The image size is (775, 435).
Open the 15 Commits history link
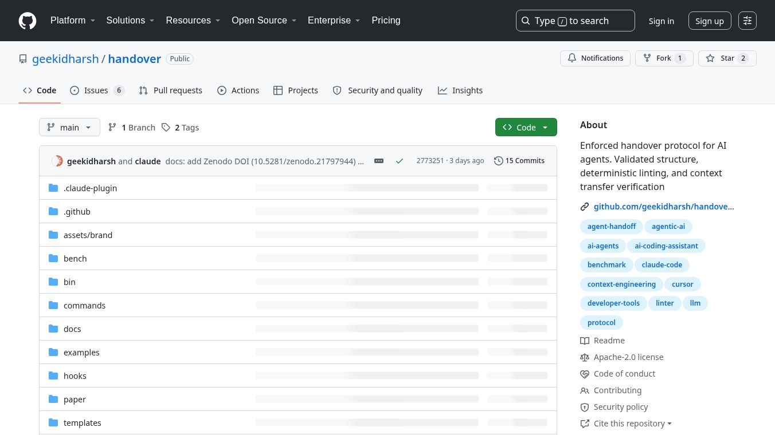tap(519, 161)
